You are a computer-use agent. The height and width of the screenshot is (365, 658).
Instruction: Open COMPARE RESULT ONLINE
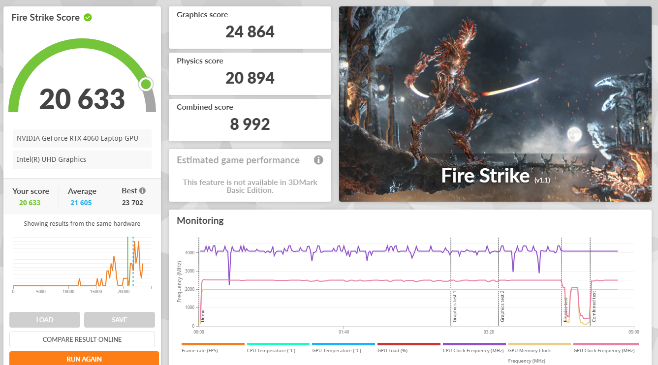point(82,339)
